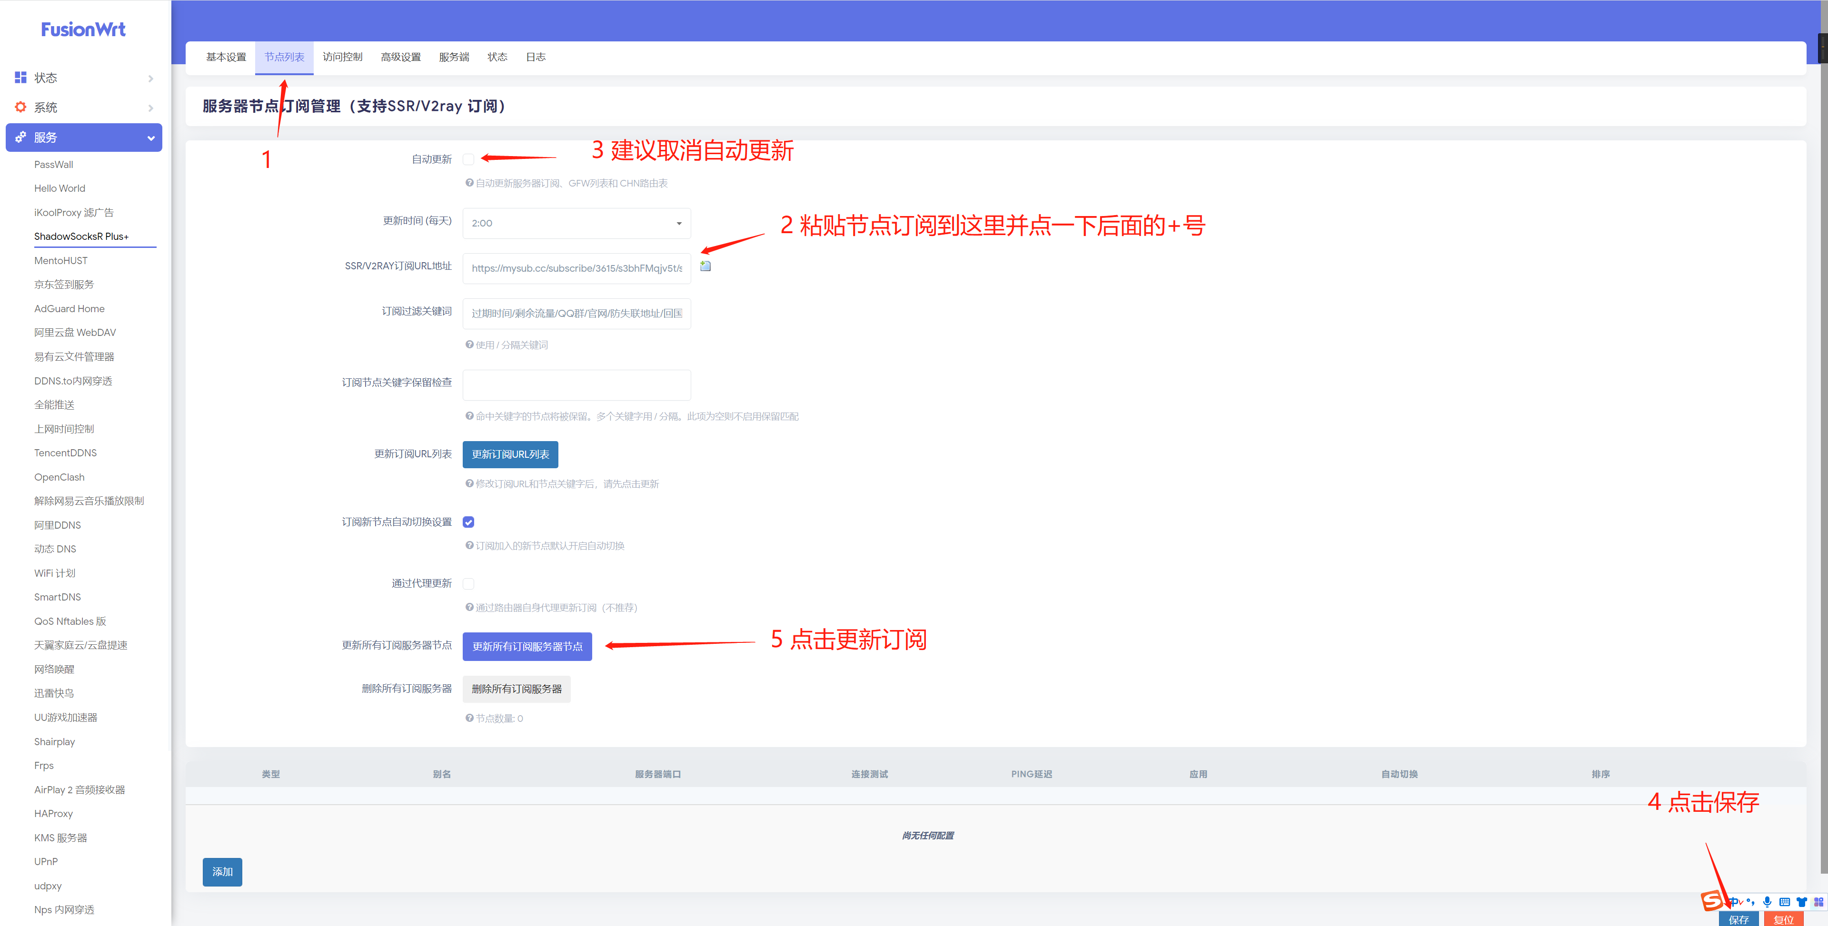Open the IME skin shirt icon

(x=1802, y=902)
